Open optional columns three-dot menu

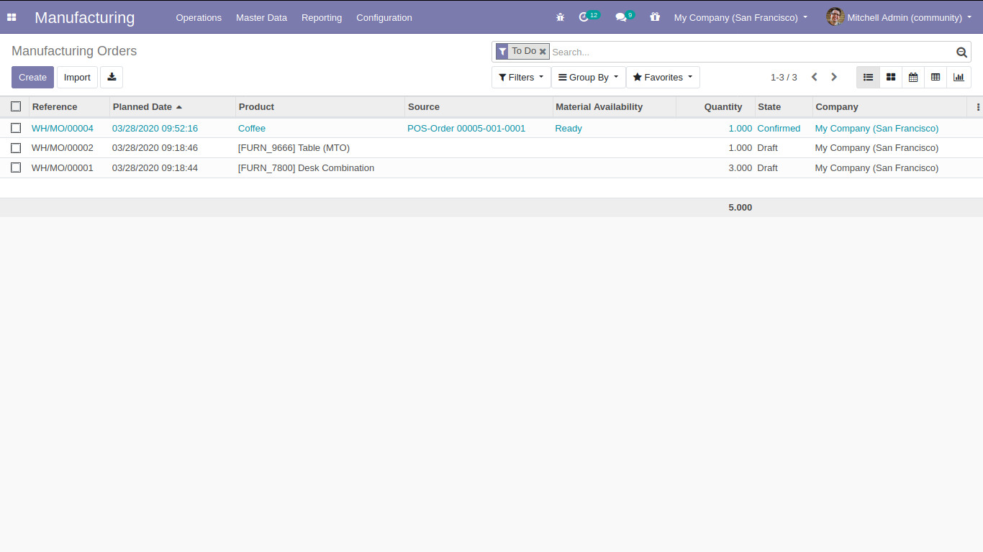pyautogui.click(x=977, y=107)
